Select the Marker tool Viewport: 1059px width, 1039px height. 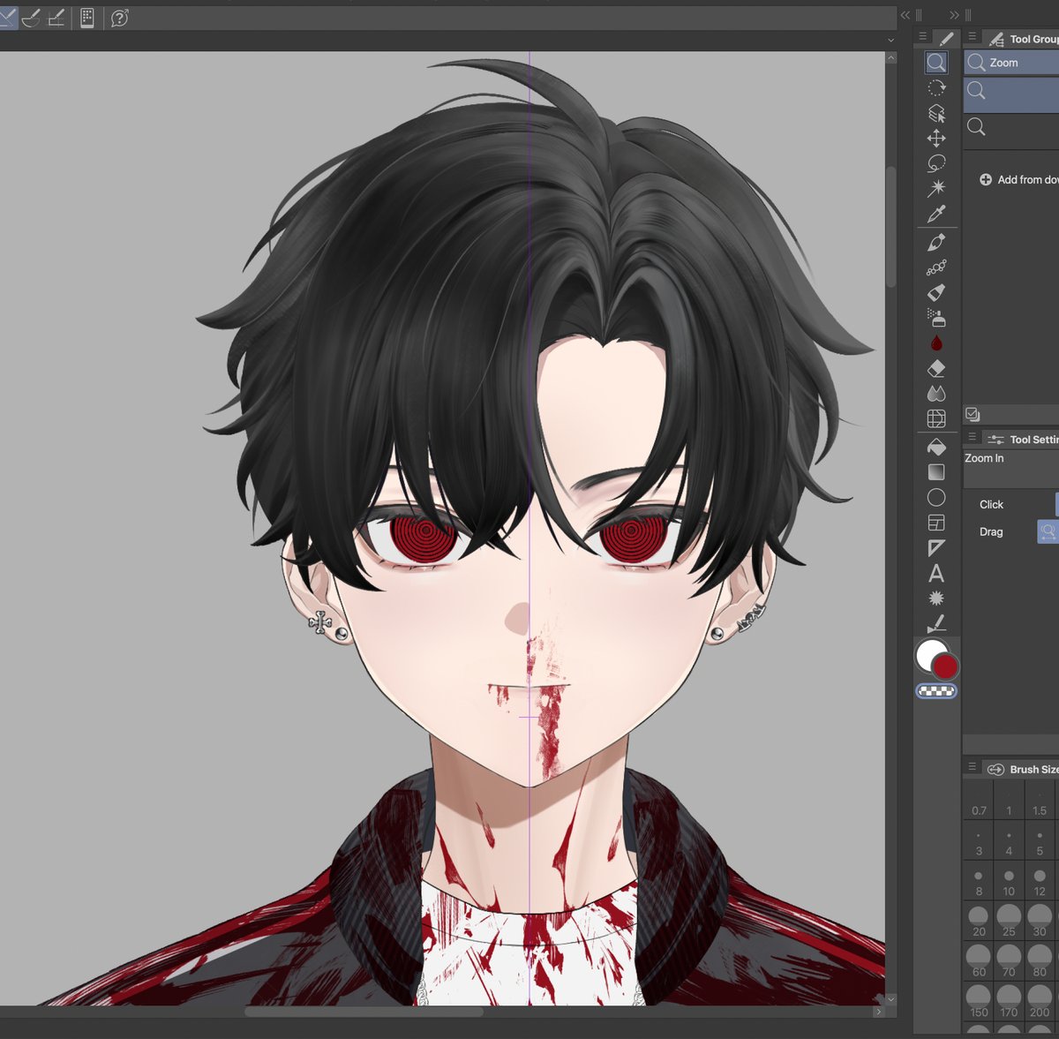coord(936,292)
